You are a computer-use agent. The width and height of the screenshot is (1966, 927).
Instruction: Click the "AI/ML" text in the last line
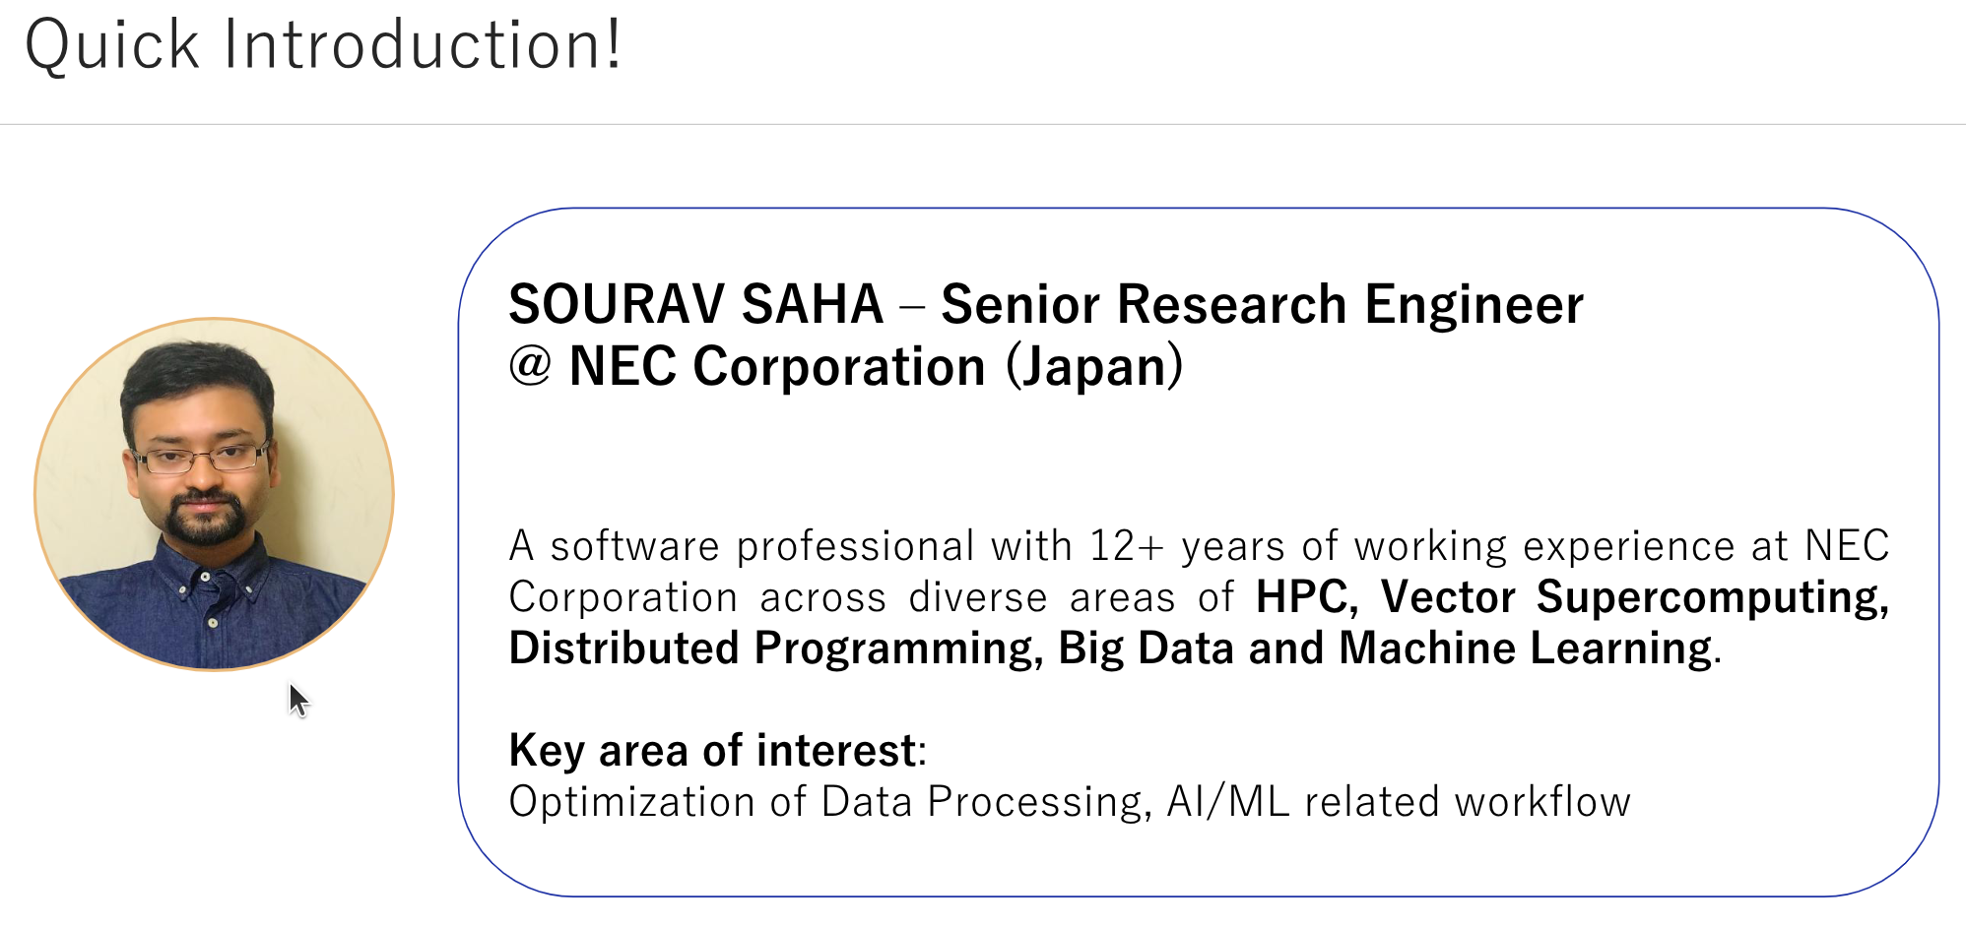point(1227,802)
